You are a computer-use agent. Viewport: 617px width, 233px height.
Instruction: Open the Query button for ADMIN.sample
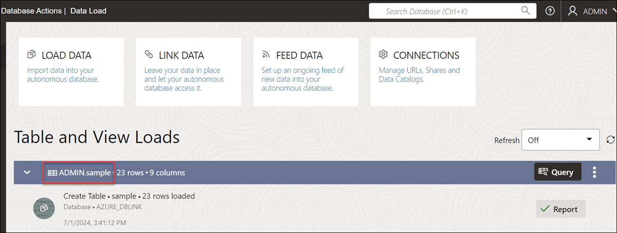pos(558,172)
